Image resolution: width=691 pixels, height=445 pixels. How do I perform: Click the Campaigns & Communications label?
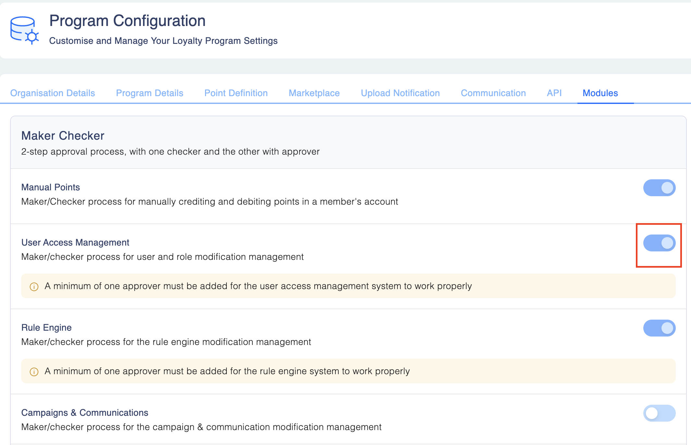pyautogui.click(x=85, y=413)
